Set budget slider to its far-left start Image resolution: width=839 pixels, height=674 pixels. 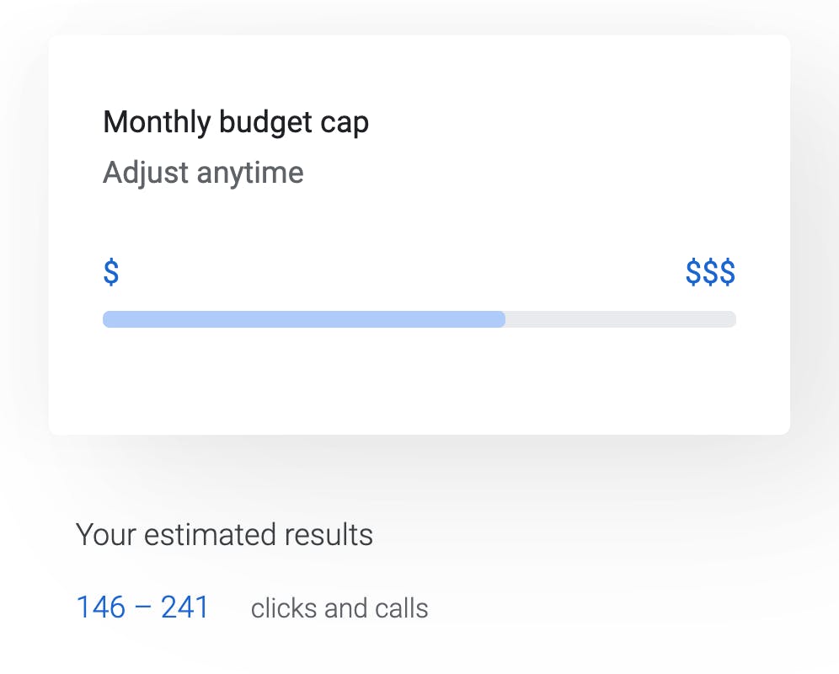pos(104,319)
